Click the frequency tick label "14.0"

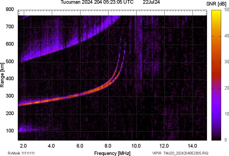click(192, 146)
